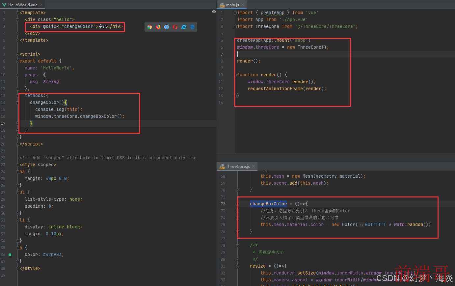
Task: Collapse changeBoxColor fold in ThreeCore.js
Action: click(237, 204)
